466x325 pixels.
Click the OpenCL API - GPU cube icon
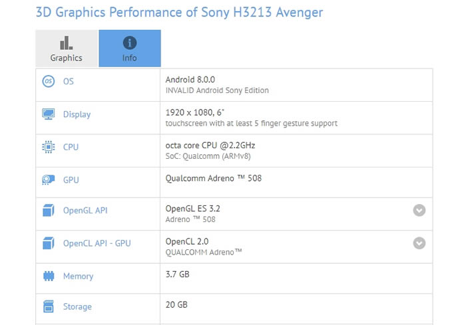(x=48, y=243)
